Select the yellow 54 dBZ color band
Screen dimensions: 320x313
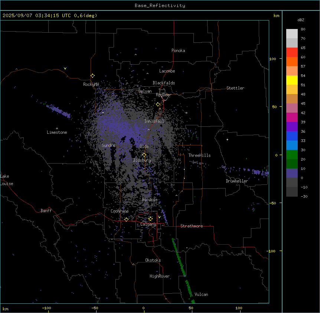[x=292, y=80]
